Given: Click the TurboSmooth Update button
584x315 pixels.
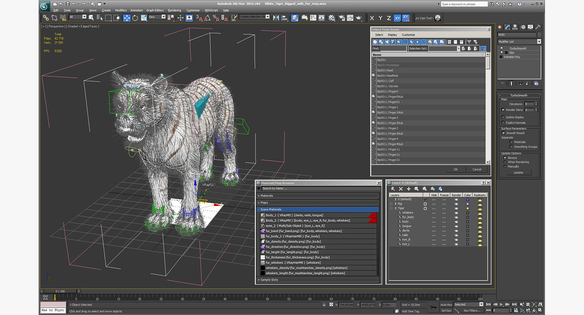Looking at the screenshot, I should (518, 172).
